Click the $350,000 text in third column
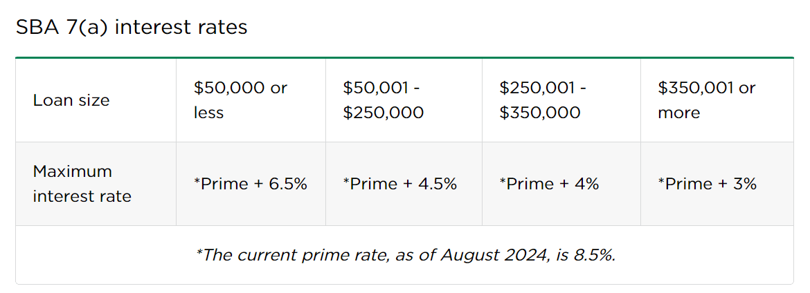The image size is (810, 293). 540,113
